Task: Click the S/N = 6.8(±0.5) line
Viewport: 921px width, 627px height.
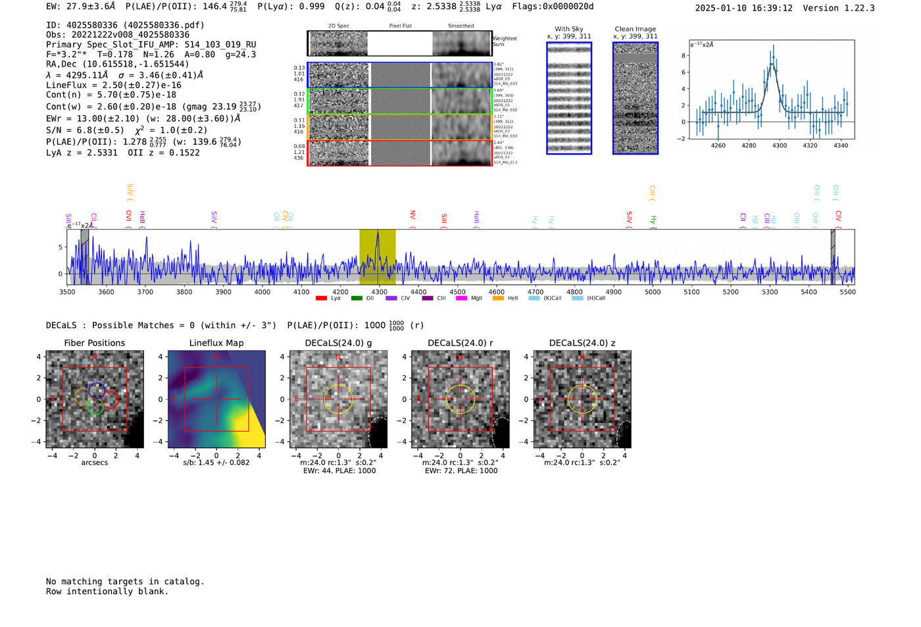Action: 127,130
